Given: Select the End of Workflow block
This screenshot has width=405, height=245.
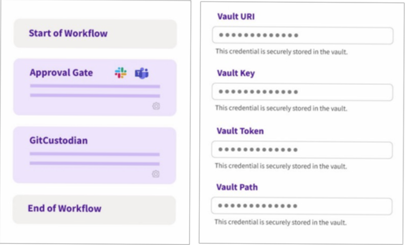Looking at the screenshot, I should tap(94, 209).
